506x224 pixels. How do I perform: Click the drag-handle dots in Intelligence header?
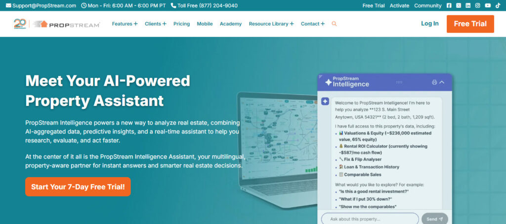pos(399,82)
